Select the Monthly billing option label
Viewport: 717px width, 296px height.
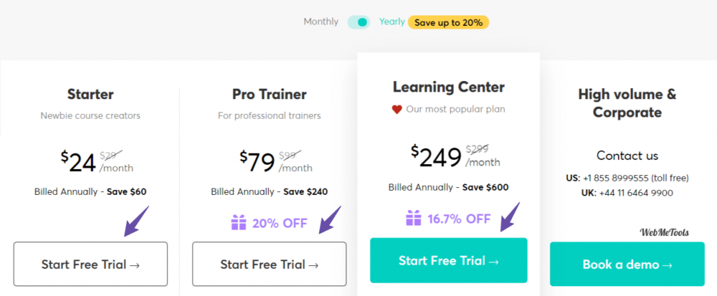coord(321,22)
